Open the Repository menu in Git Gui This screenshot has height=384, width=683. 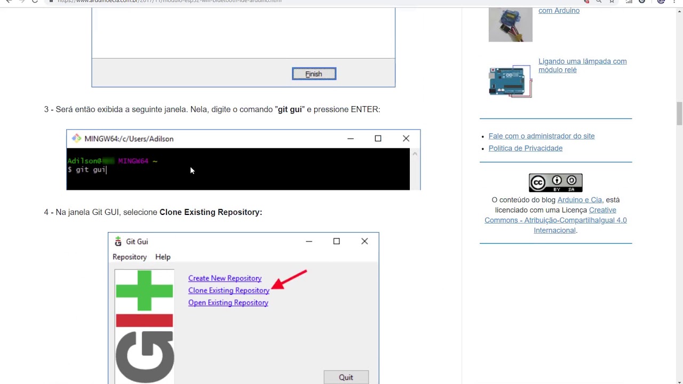click(x=130, y=257)
